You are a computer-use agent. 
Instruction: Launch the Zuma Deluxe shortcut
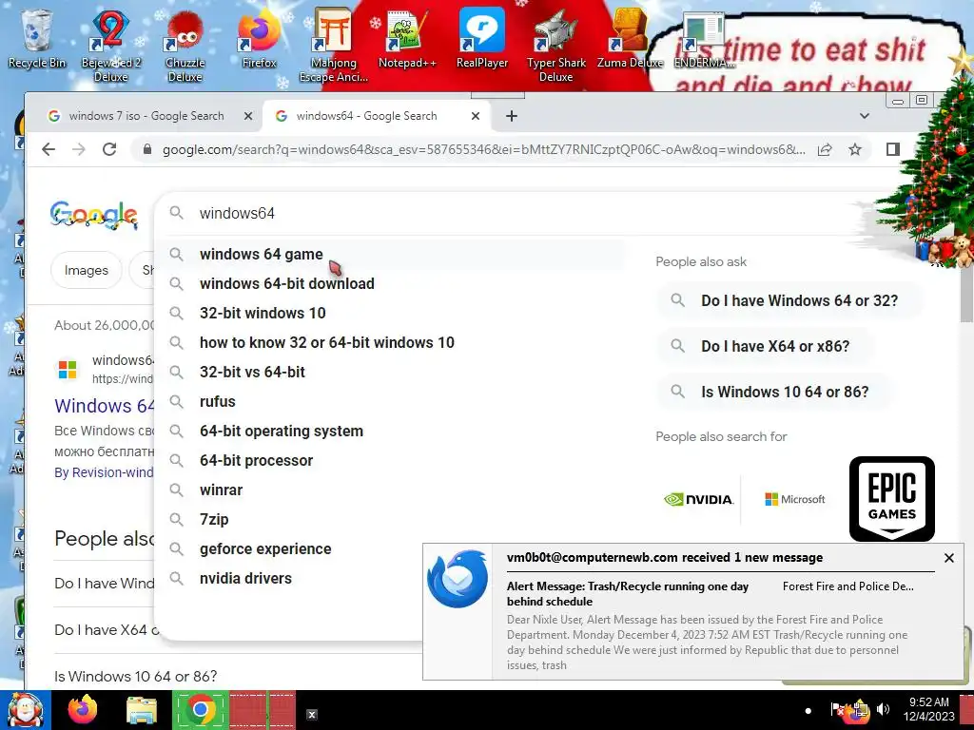(630, 38)
